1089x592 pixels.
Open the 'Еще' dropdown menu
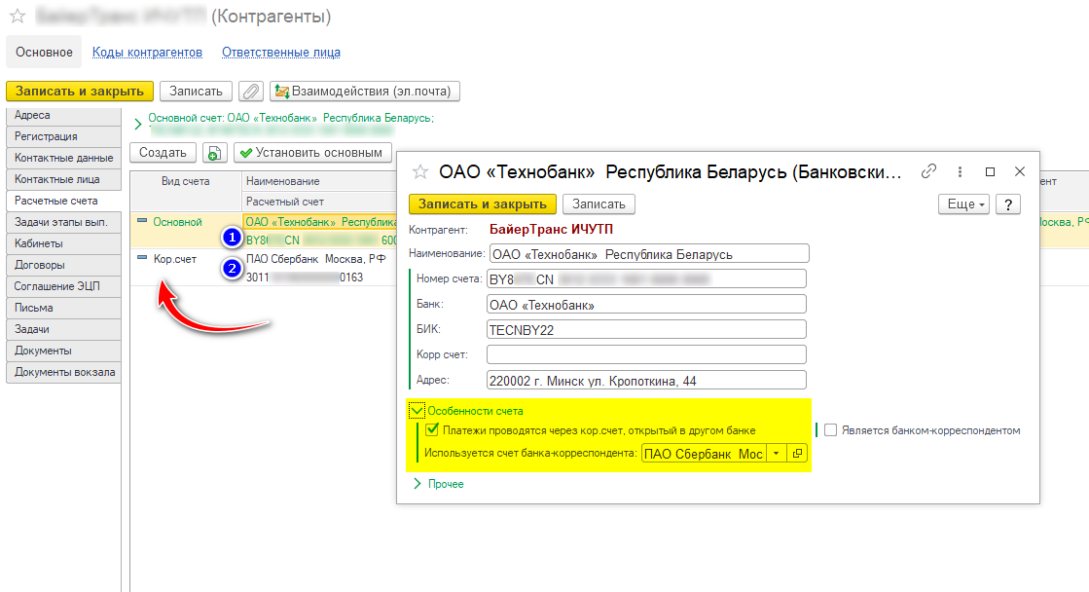point(963,204)
